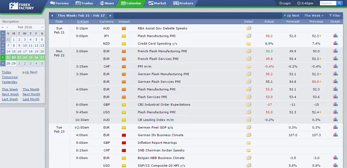View graph for JPY Flash Manufacturing PMI
347x168 pixels.
coord(335,36)
